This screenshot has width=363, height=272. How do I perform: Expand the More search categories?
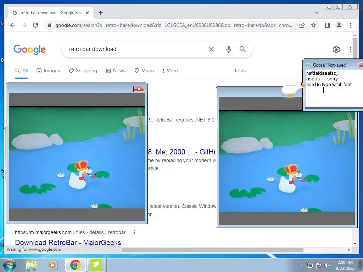pyautogui.click(x=170, y=71)
